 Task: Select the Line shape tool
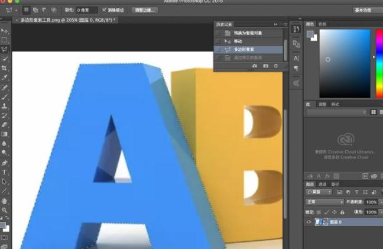pyautogui.click(x=4, y=191)
